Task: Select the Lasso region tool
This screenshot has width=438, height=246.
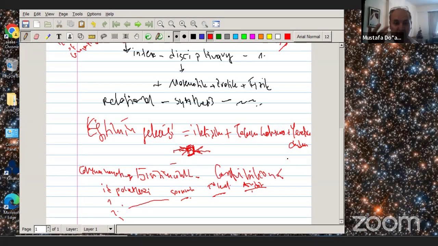Action: coord(104,37)
